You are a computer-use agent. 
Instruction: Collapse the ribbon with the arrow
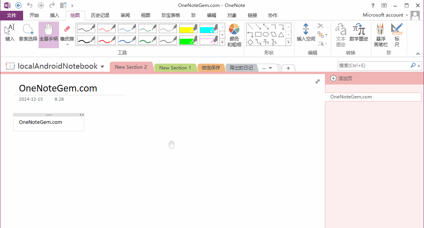(x=418, y=54)
